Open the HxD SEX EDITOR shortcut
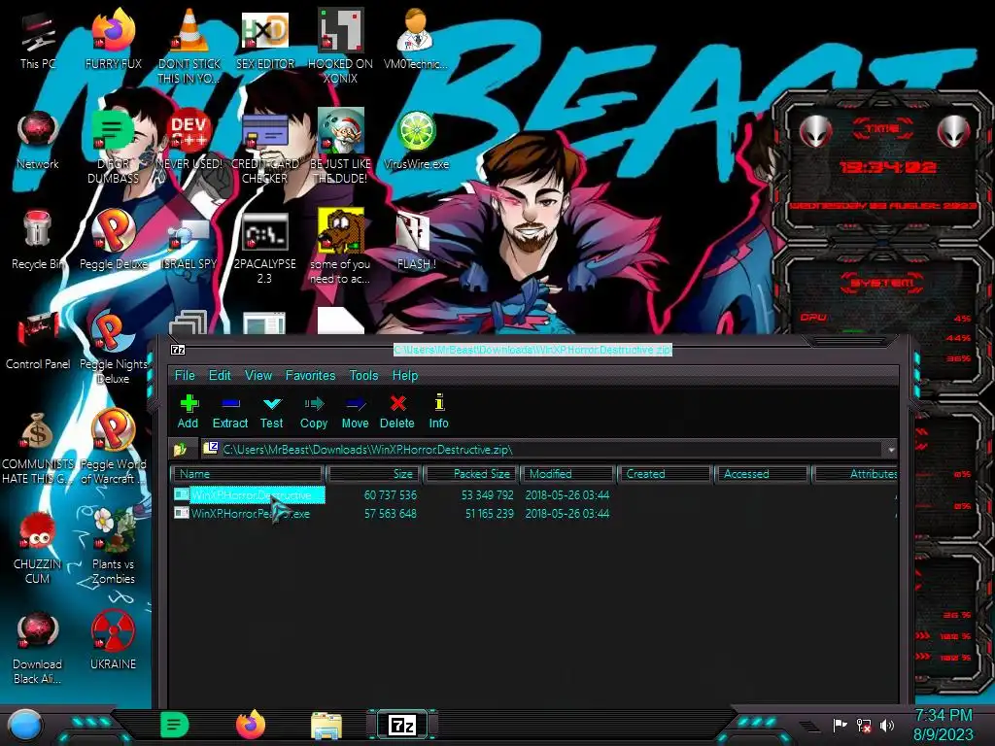 tap(265, 39)
